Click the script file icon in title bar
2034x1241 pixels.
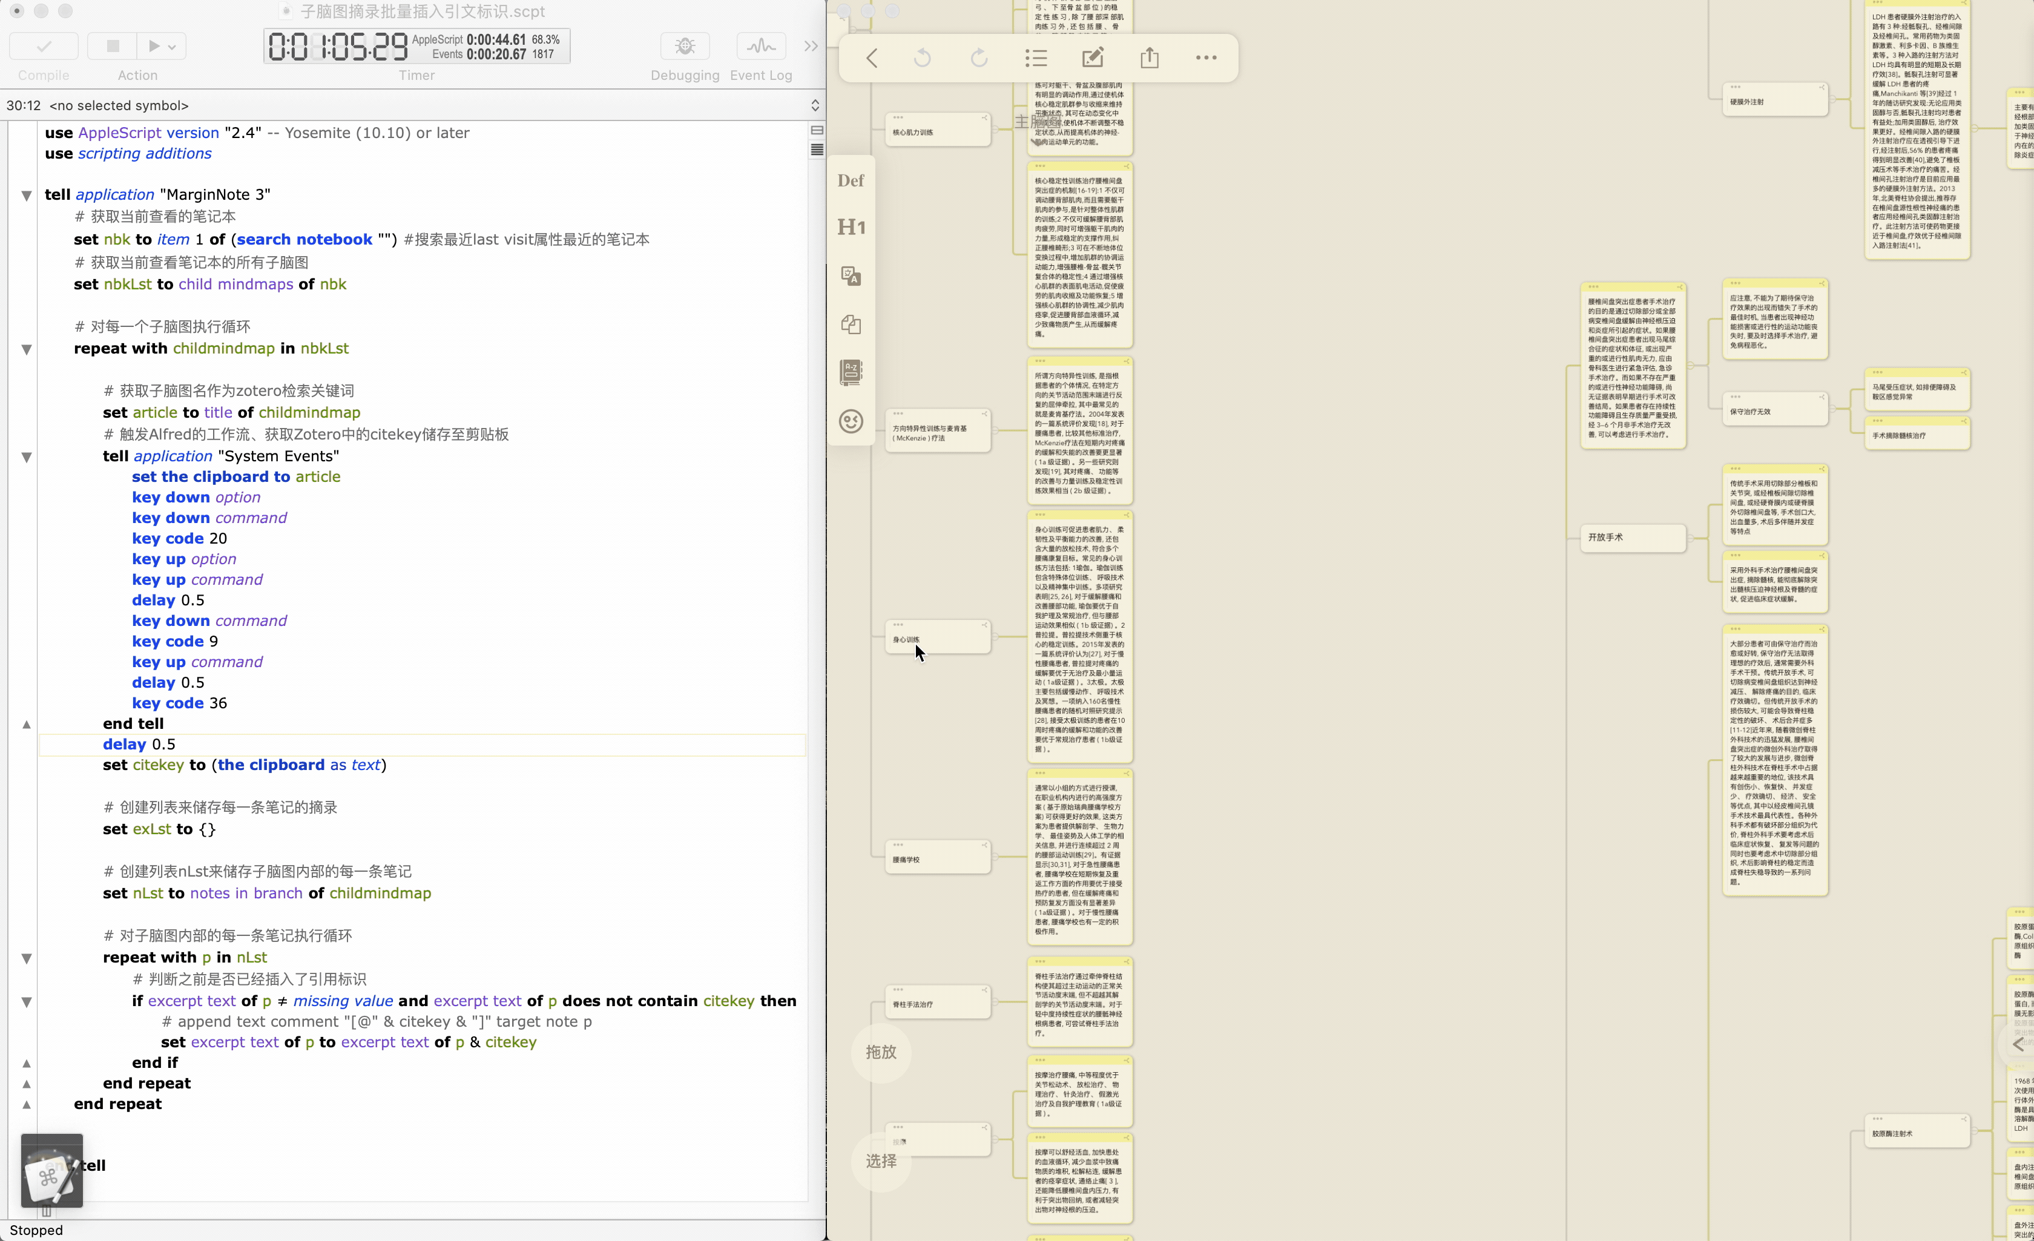coord(286,12)
